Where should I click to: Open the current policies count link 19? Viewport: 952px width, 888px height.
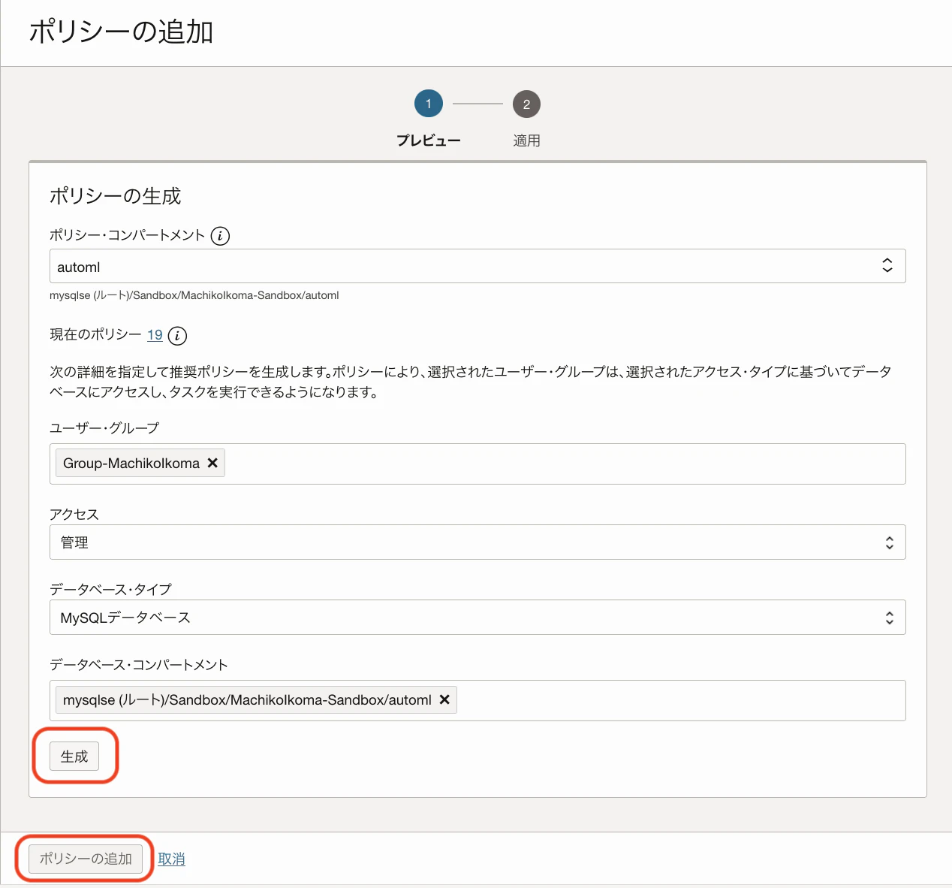coord(155,335)
